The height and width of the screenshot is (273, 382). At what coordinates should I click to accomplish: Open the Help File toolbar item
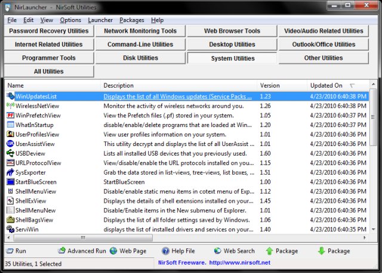(178, 251)
